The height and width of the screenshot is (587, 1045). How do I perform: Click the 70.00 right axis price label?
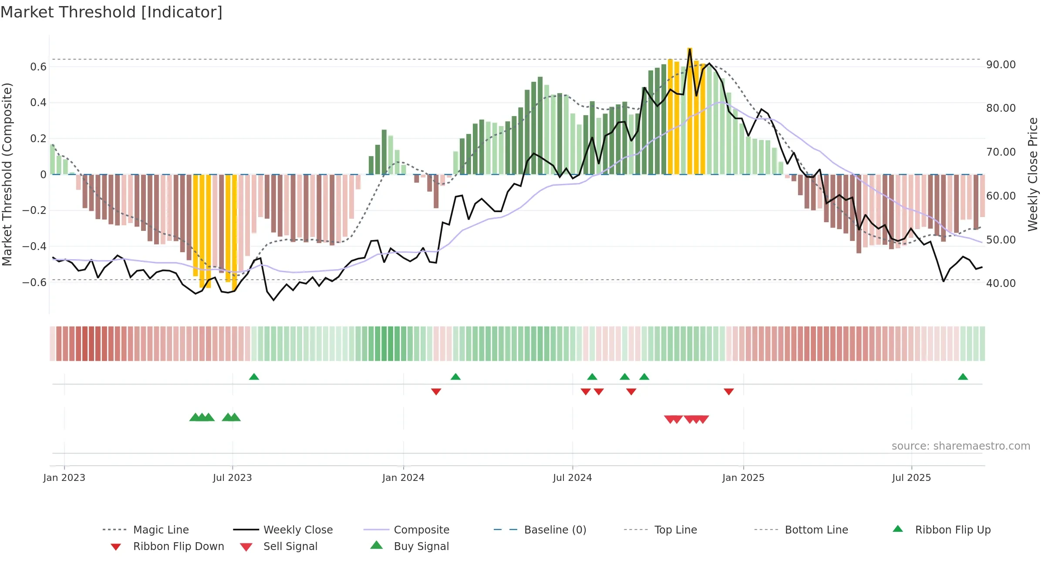coord(1001,152)
